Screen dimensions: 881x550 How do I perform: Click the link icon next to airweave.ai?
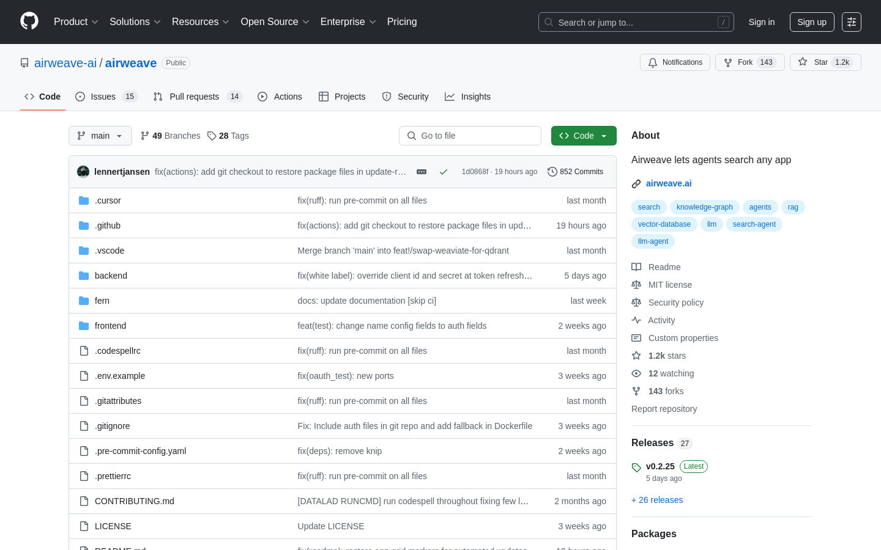tap(636, 184)
